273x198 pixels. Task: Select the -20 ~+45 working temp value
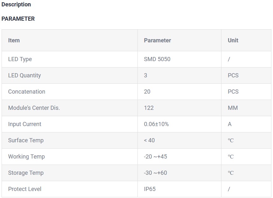156,157
